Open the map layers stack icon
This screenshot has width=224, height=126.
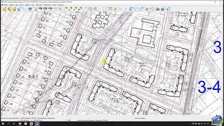30,9
